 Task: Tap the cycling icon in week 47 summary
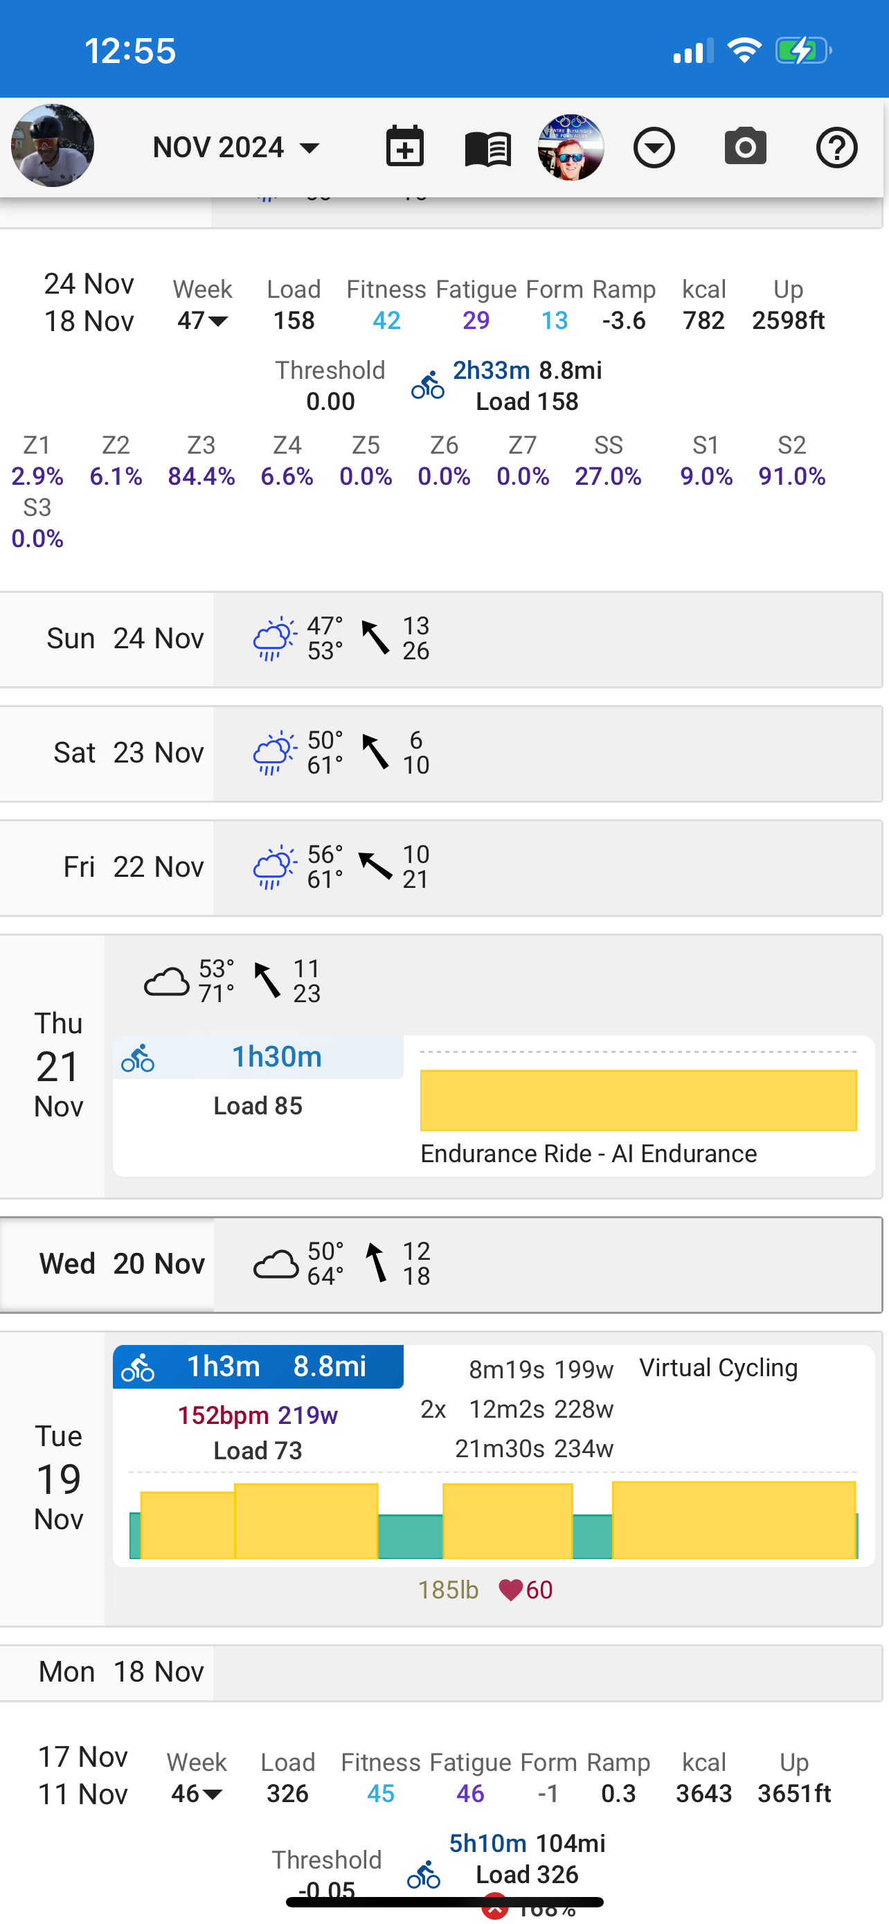(428, 385)
